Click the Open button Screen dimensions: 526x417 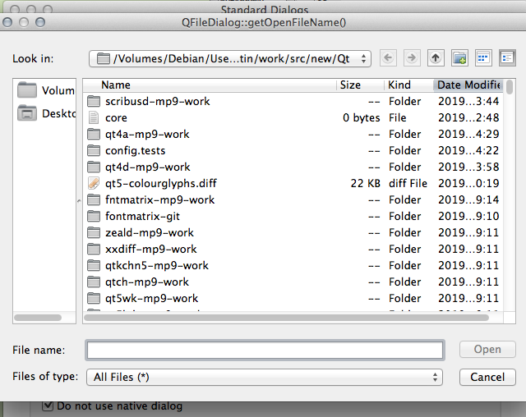pyautogui.click(x=487, y=349)
